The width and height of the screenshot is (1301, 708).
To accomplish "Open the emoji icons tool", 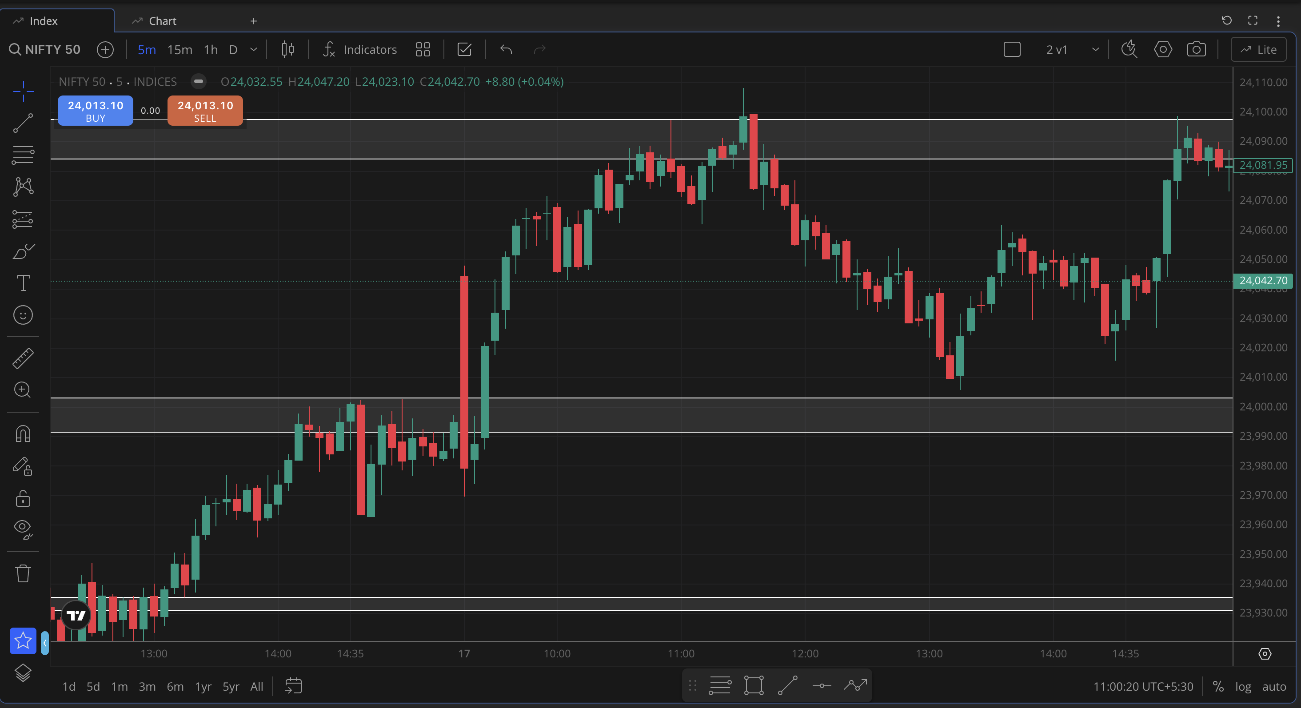I will point(23,315).
